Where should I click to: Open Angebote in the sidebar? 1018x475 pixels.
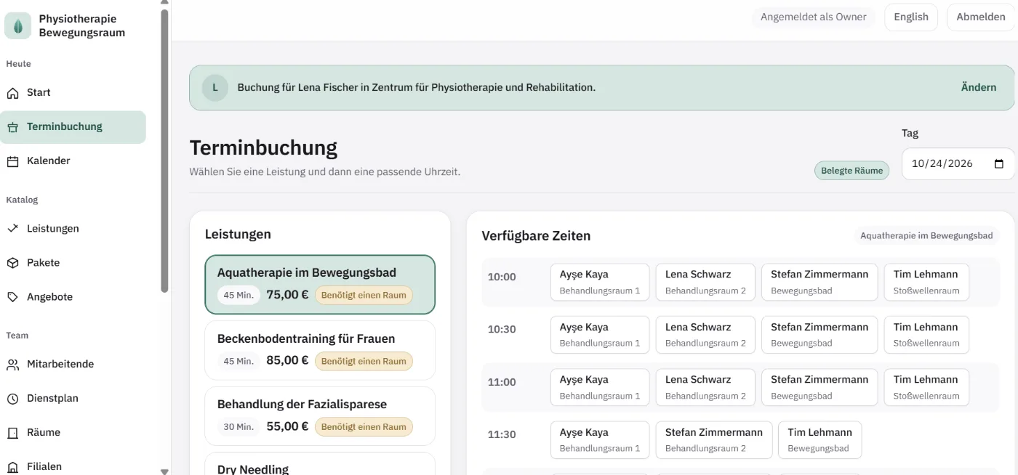pyautogui.click(x=73, y=297)
